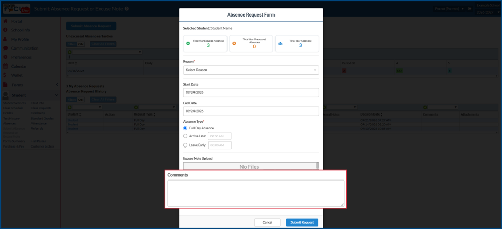This screenshot has height=229, width=502.
Task: Open Class Schedule in Student menu
Action: click(x=13, y=108)
